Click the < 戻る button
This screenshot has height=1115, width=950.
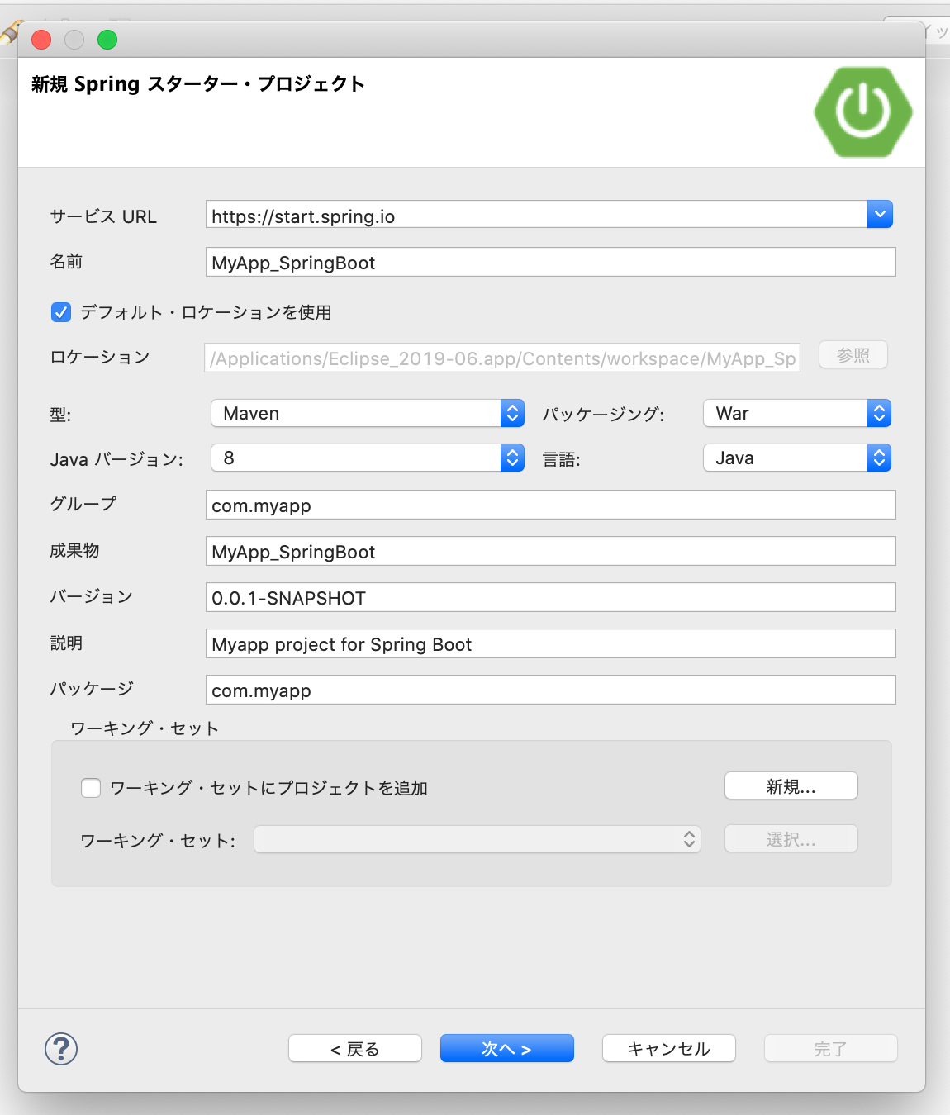click(x=355, y=1048)
